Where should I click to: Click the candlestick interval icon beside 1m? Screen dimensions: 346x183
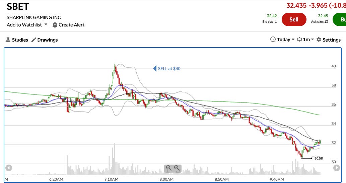pos(299,40)
